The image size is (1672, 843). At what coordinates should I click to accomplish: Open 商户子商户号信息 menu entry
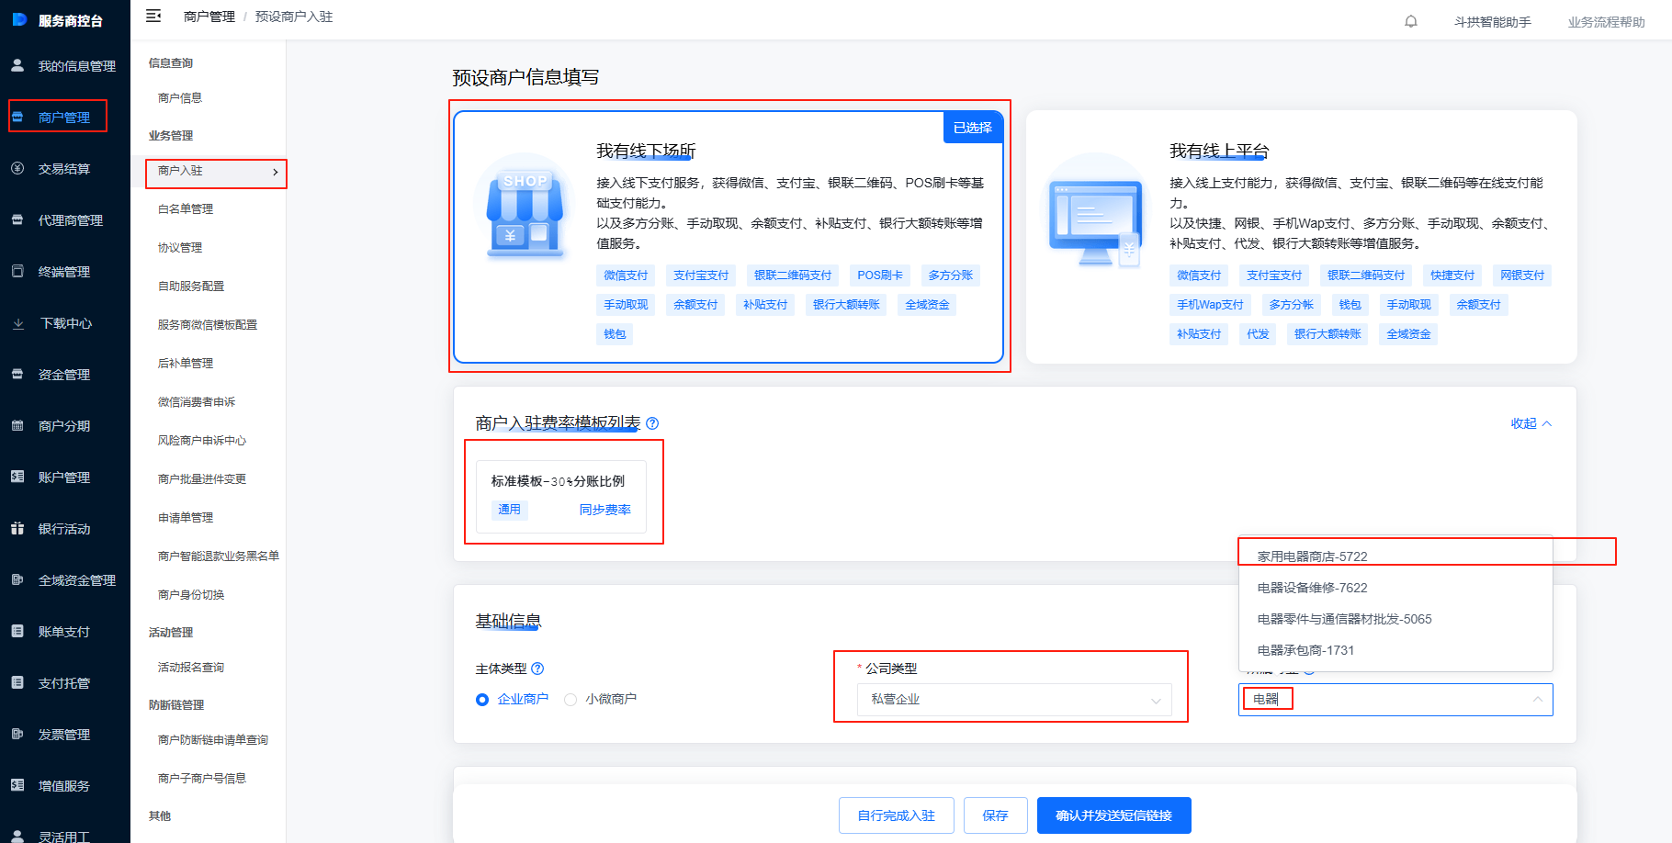202,778
